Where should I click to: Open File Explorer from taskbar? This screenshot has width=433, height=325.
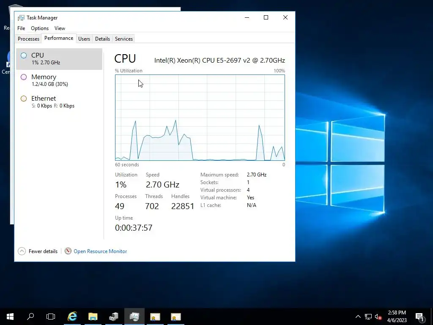[x=93, y=317]
